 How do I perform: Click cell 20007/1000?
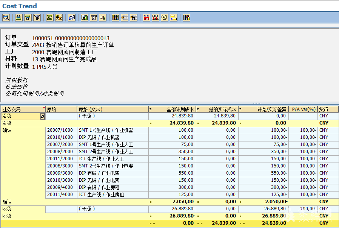pyautogui.click(x=61, y=130)
